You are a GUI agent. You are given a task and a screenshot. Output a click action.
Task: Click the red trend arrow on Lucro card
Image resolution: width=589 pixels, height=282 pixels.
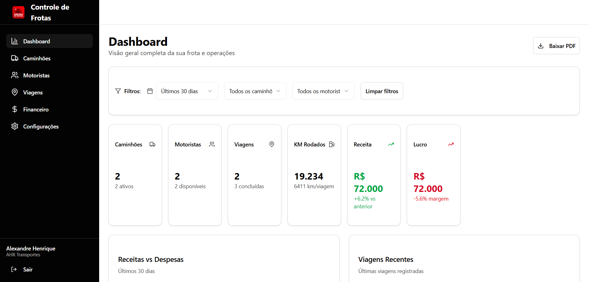(x=451, y=144)
